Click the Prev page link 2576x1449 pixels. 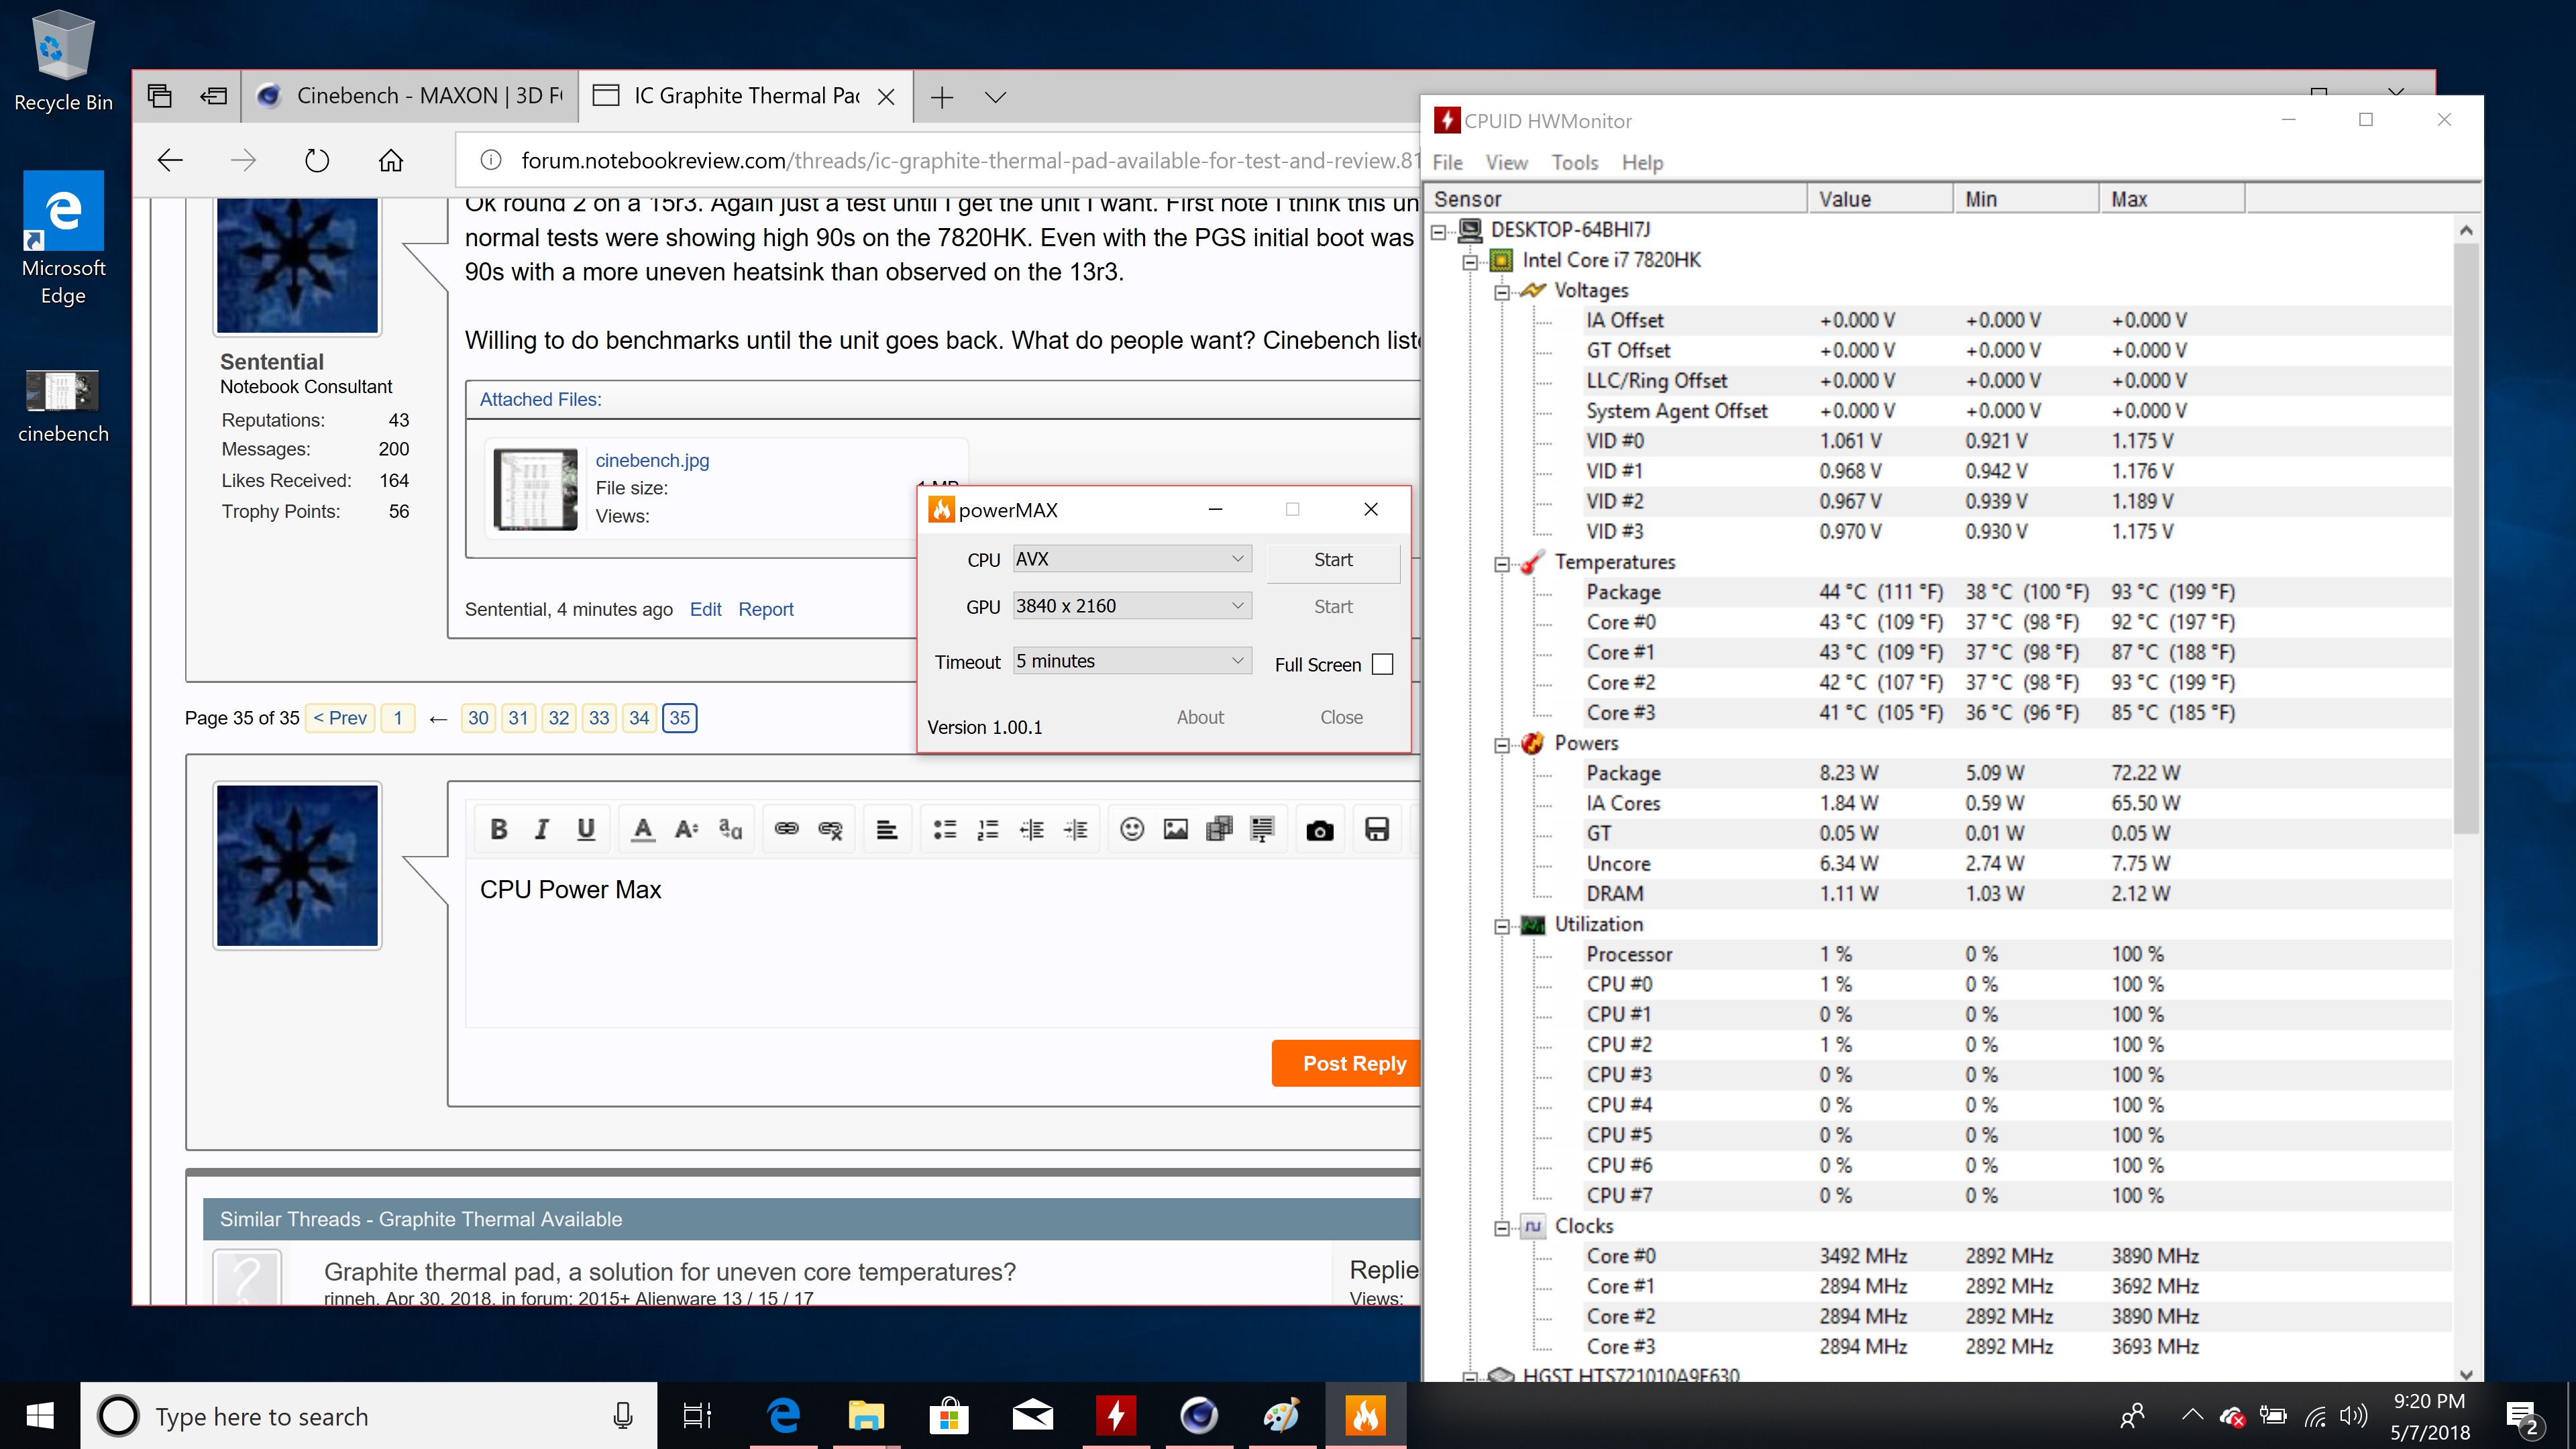(x=340, y=718)
